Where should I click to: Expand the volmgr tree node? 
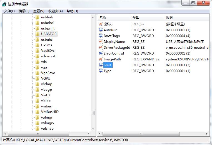pyautogui.click(x=33, y=117)
